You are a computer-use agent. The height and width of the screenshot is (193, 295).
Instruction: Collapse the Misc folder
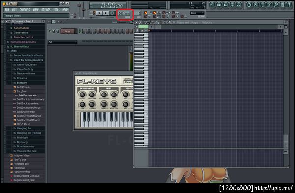(13, 51)
